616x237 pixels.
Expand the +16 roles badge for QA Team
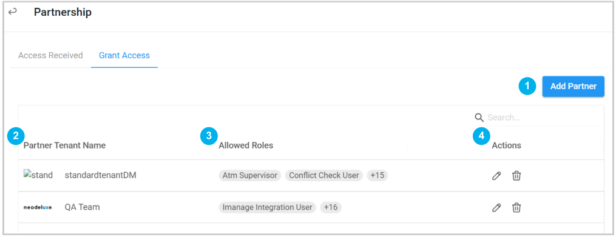tap(331, 207)
